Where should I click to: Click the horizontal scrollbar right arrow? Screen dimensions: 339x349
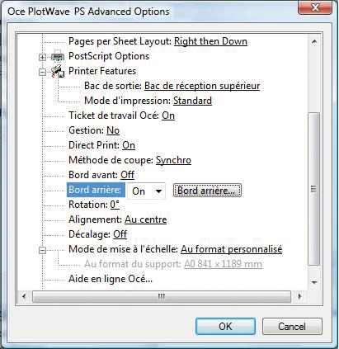point(299,296)
